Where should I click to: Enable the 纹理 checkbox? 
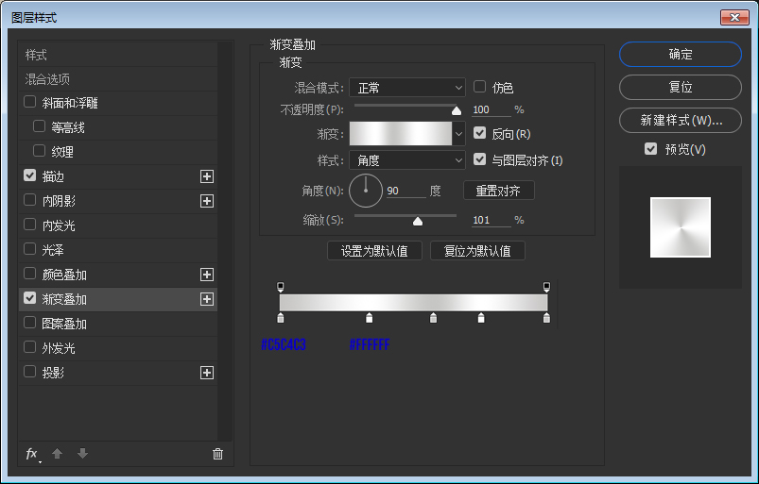pyautogui.click(x=39, y=151)
